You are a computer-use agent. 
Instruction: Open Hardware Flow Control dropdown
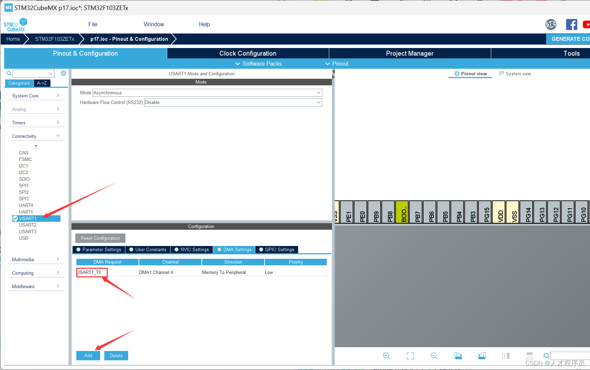(x=233, y=102)
